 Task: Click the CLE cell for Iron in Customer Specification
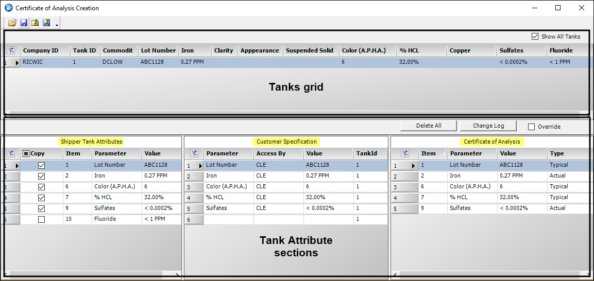tap(278, 175)
